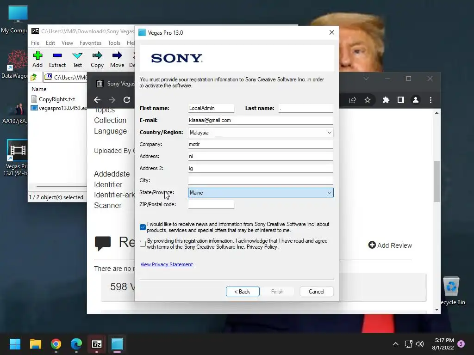Click the First name input field
474x355 pixels.
(211, 108)
